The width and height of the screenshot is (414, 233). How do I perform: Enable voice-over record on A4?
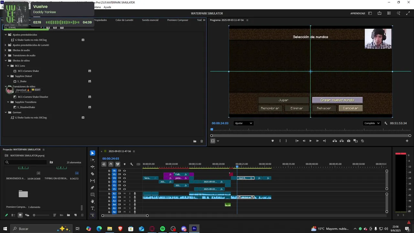135,205
